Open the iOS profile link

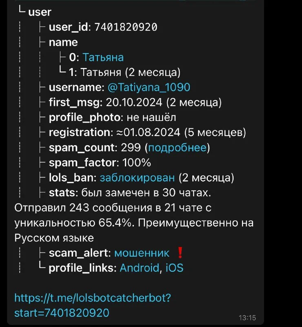point(174,268)
